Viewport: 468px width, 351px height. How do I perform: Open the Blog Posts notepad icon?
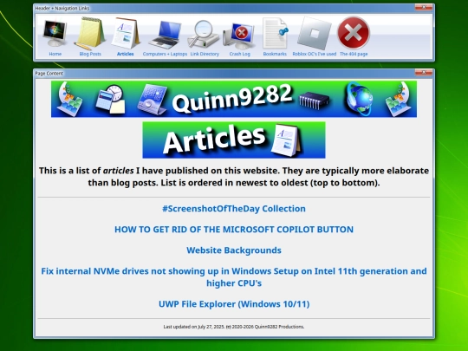(90, 34)
